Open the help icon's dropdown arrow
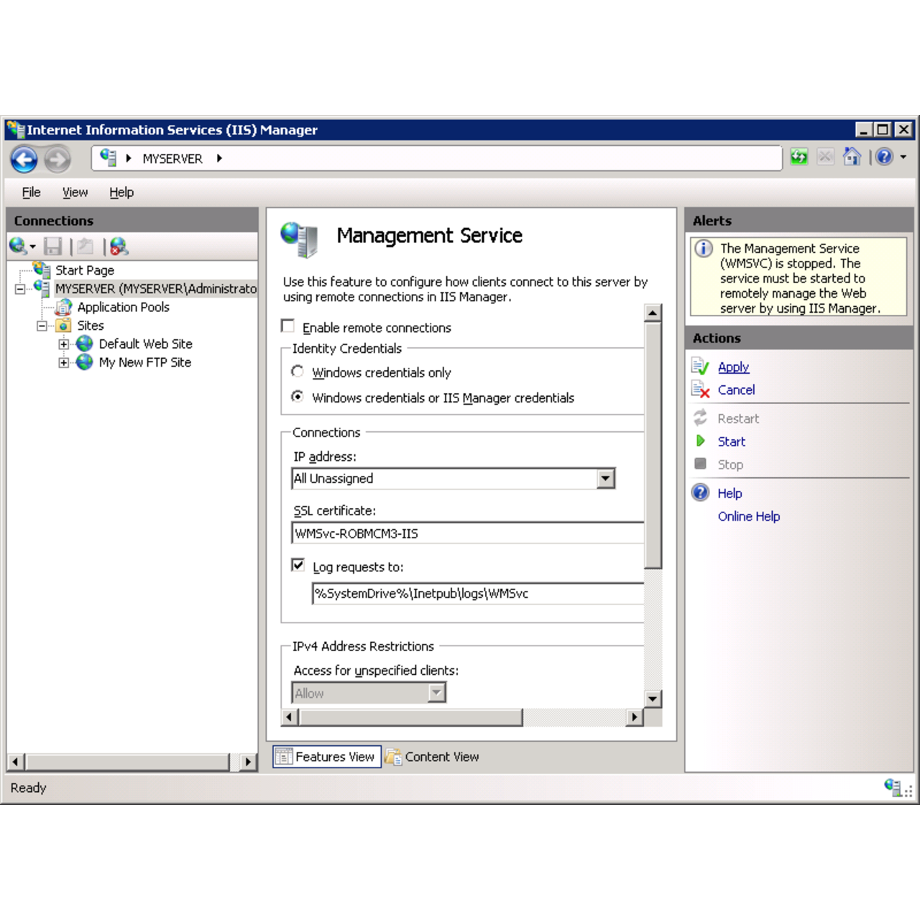Viewport: 920px width, 920px height. pos(903,157)
